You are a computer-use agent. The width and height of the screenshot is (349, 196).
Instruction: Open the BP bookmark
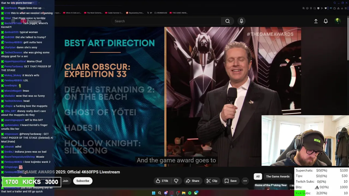(150, 13)
